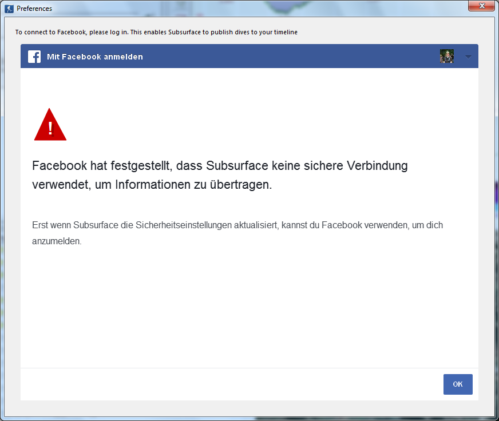499x421 pixels.
Task: Select the Preferences title bar text
Action: tap(35, 8)
